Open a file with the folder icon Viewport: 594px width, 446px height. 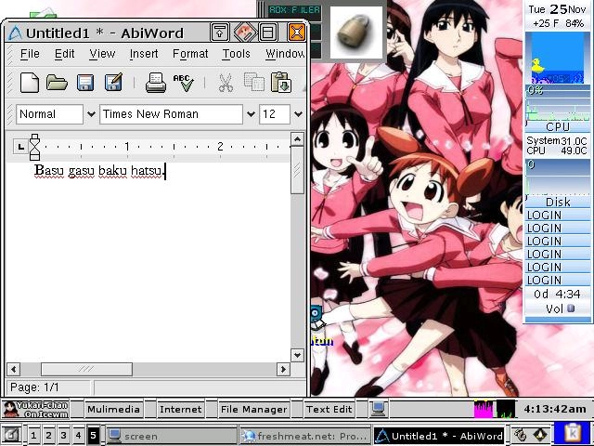click(x=57, y=83)
